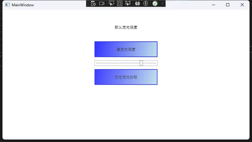Maximize the MainWindow window
The height and width of the screenshot is (142, 252).
tap(228, 5)
